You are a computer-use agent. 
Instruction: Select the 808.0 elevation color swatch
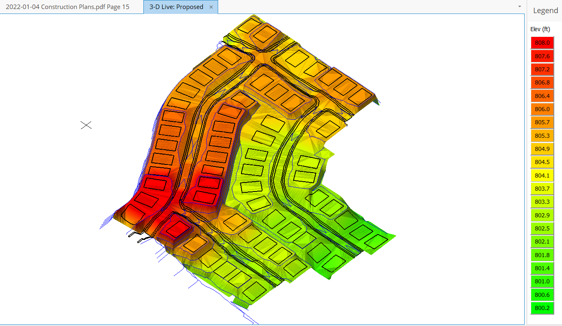click(x=542, y=43)
